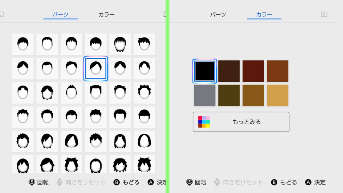The height and width of the screenshot is (193, 343).
Task: Click the multicolor palette icon on もっとみる
Action: click(x=204, y=122)
